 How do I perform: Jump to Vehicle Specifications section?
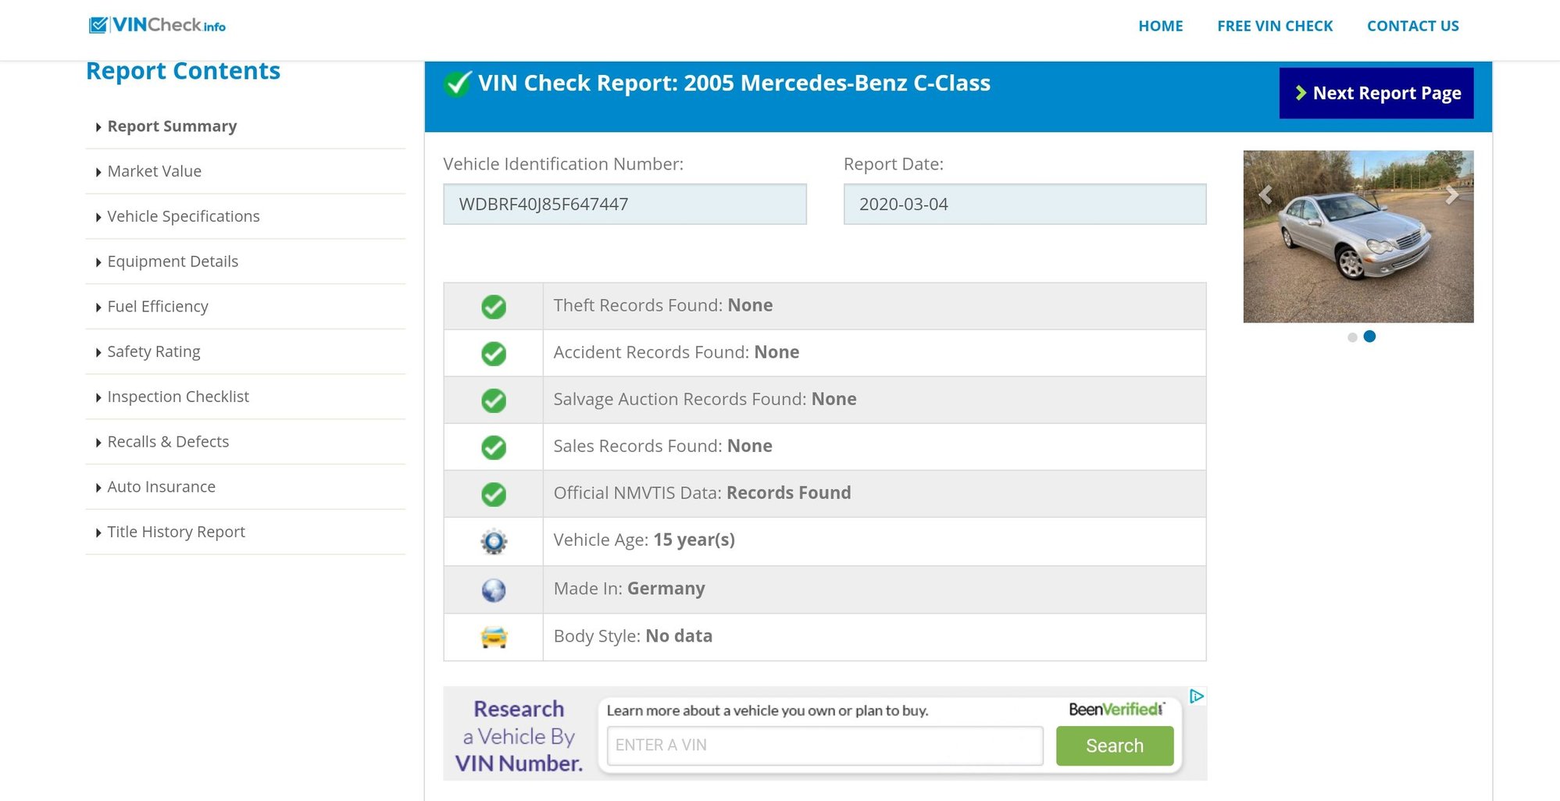point(184,216)
